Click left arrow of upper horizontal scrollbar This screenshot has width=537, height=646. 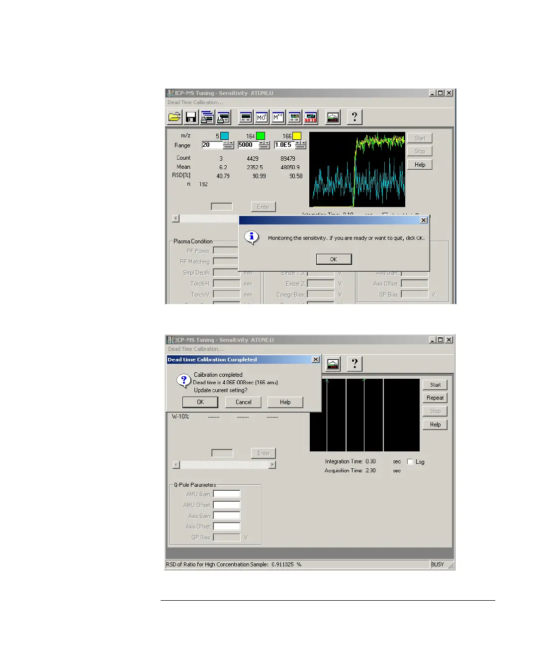coord(176,218)
